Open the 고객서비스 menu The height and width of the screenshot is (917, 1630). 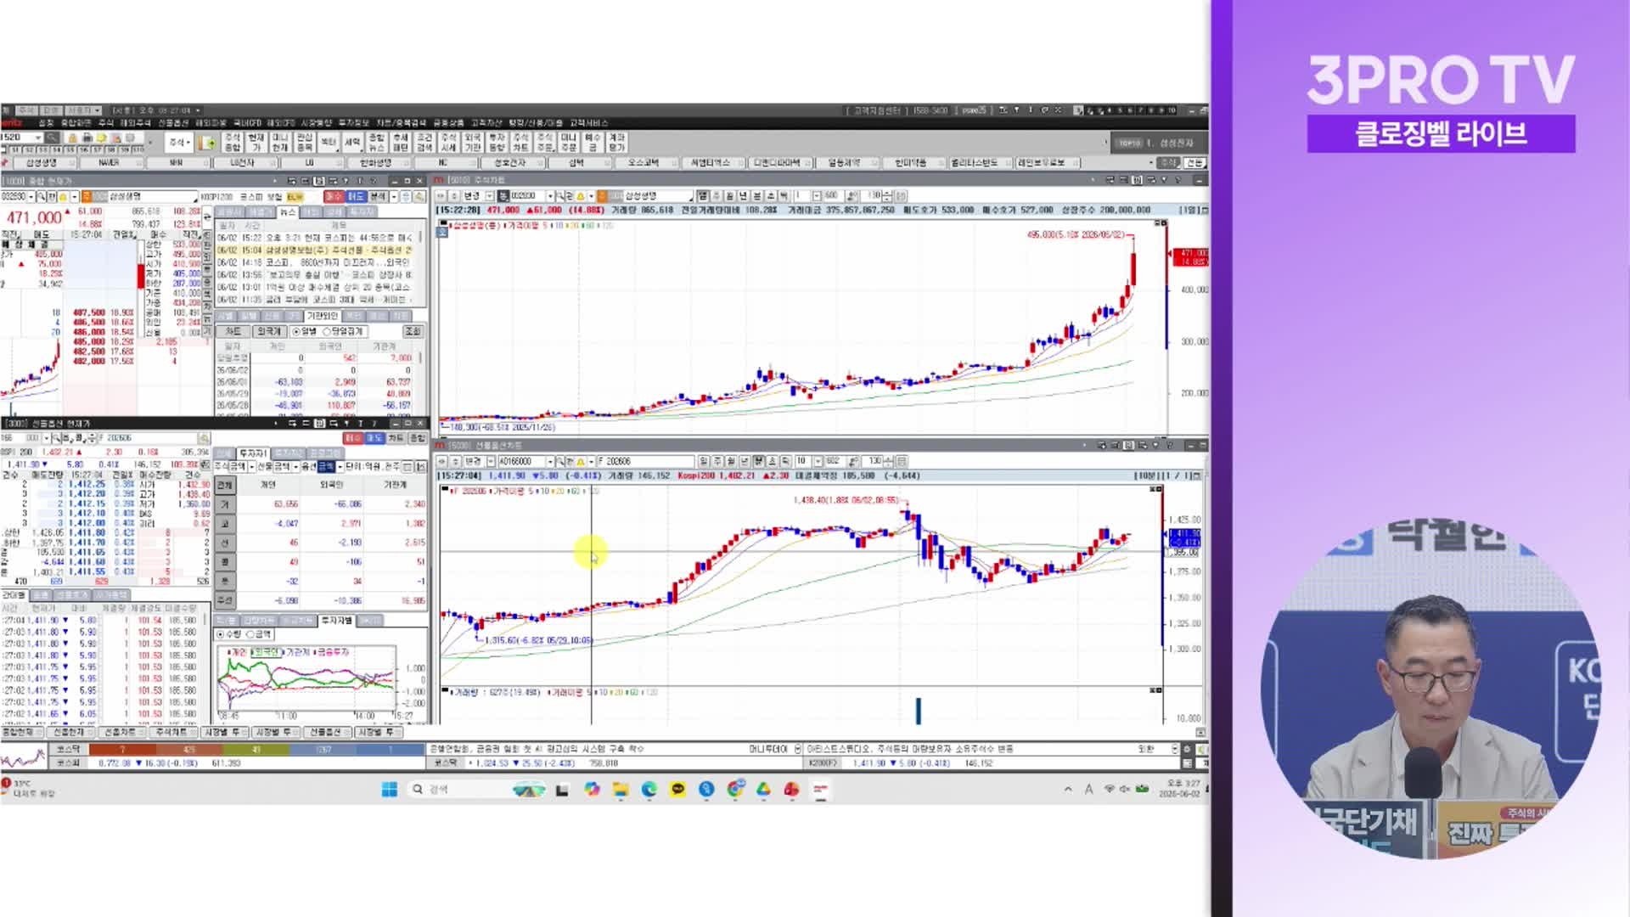(588, 123)
